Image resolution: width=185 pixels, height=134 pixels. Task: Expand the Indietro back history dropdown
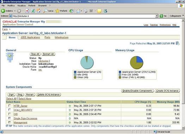point(15,11)
